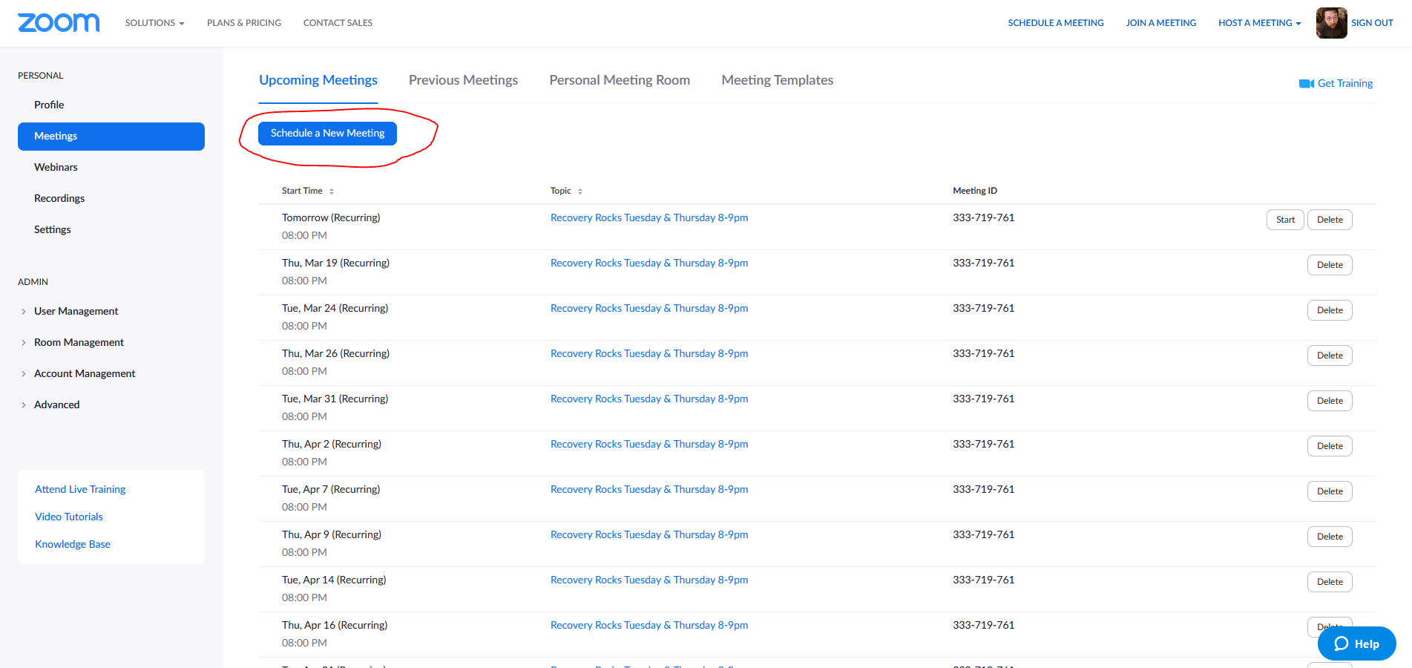Select Meeting ID in Tomorrow row
This screenshot has width=1412, height=668.
click(x=983, y=217)
